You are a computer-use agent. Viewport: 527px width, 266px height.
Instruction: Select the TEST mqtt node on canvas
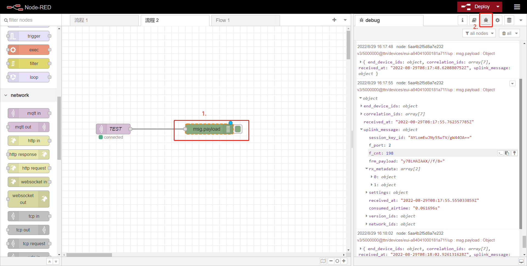click(x=113, y=129)
